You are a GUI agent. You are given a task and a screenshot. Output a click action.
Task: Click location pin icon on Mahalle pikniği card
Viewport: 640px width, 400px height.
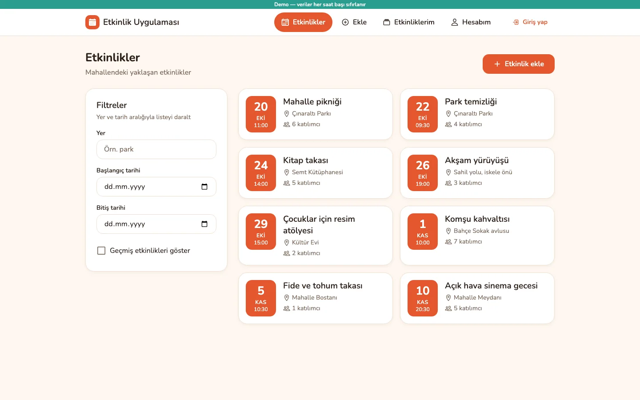(x=287, y=114)
